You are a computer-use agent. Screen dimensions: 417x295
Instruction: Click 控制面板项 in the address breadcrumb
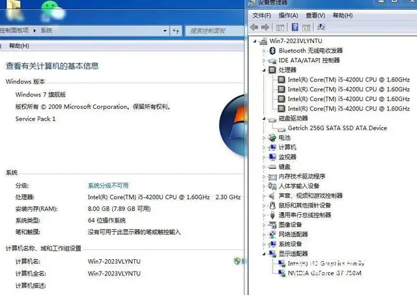(14, 31)
